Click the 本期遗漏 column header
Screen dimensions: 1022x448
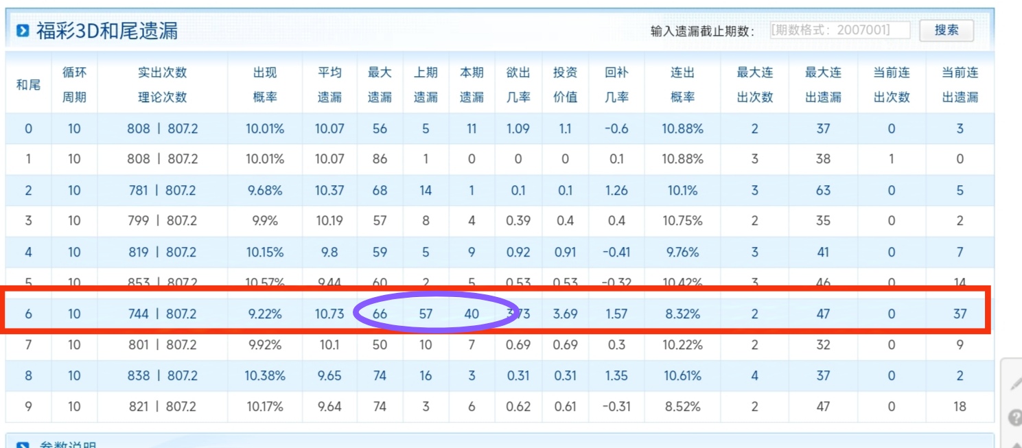coord(472,84)
